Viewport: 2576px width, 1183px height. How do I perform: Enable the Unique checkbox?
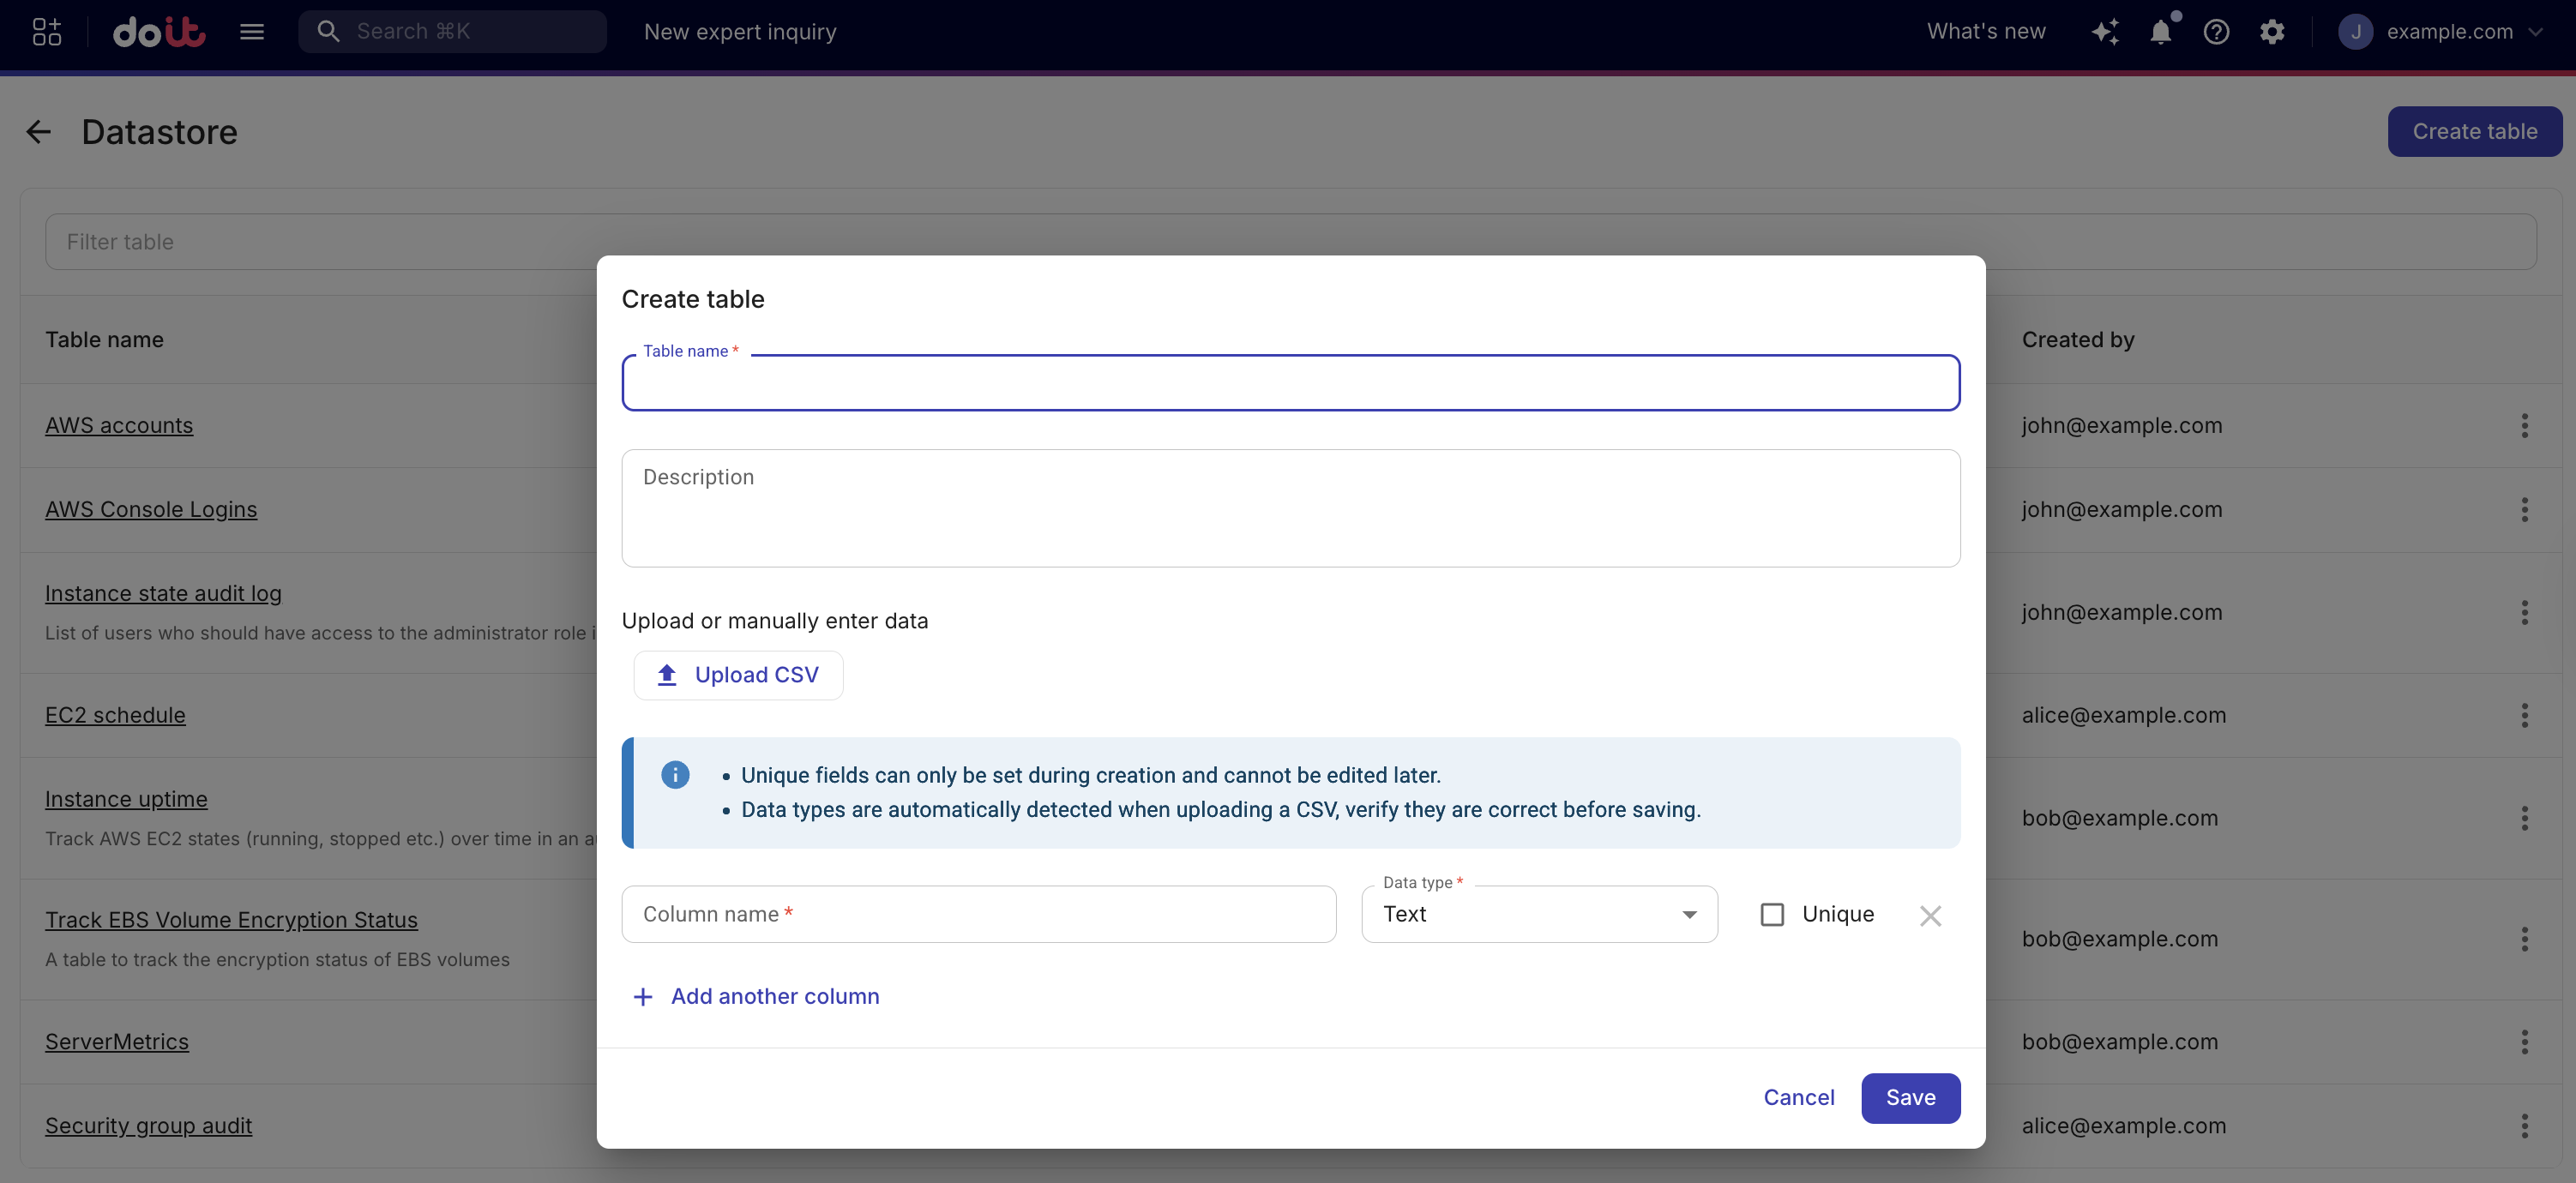[1772, 914]
